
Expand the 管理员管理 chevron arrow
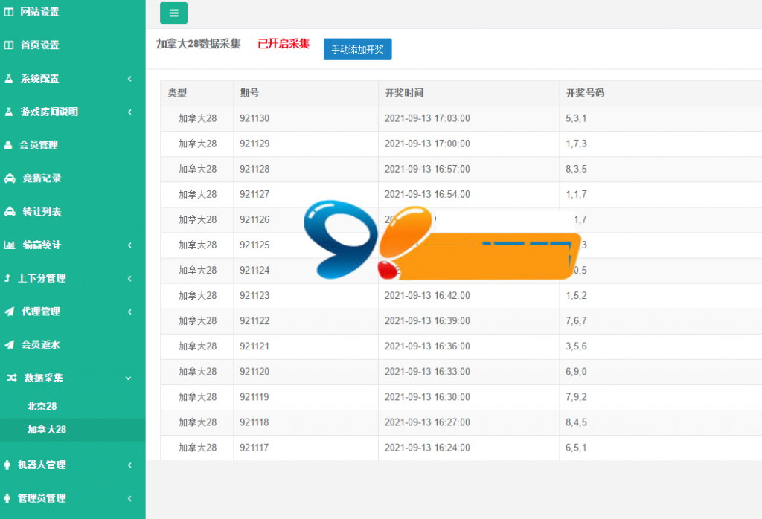pos(129,498)
